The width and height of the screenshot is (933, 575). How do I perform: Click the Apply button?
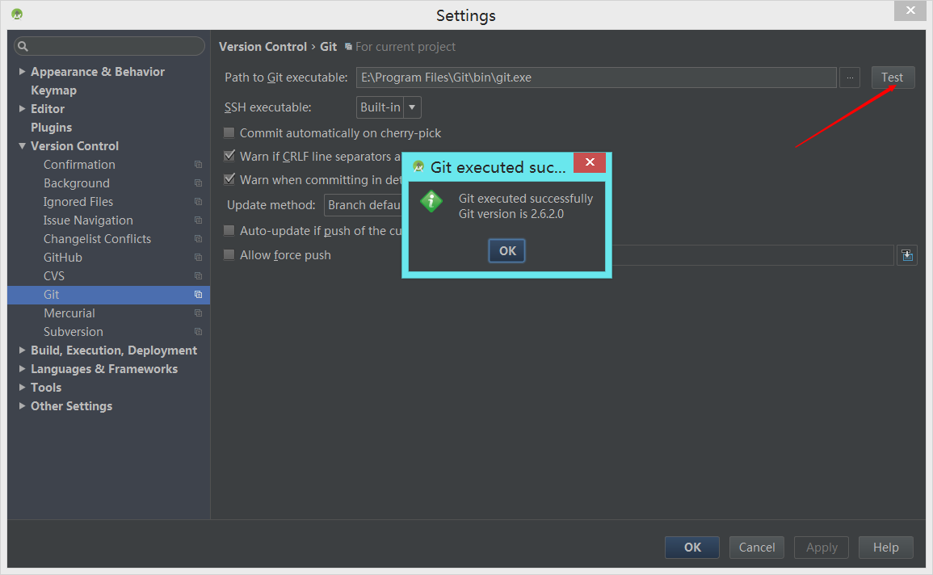(822, 547)
